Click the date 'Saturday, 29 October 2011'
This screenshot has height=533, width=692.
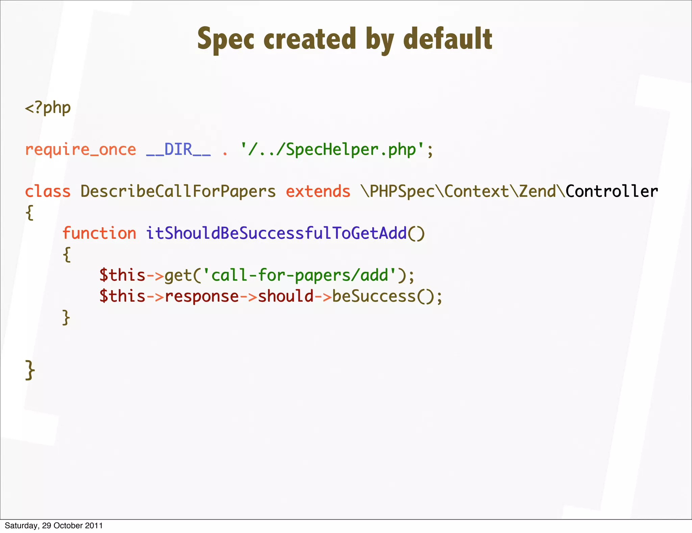pyautogui.click(x=54, y=526)
